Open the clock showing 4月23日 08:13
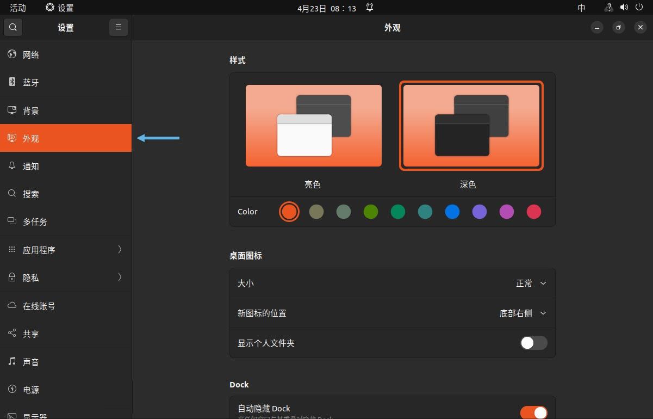653x419 pixels. click(327, 8)
